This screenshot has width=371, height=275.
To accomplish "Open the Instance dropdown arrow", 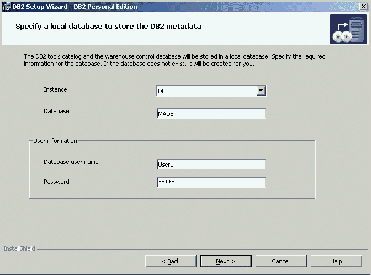I will click(261, 91).
